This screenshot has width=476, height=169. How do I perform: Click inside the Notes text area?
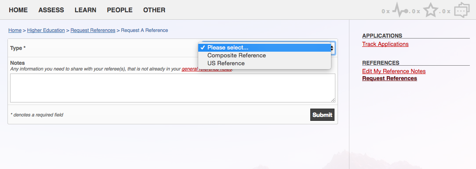173,88
